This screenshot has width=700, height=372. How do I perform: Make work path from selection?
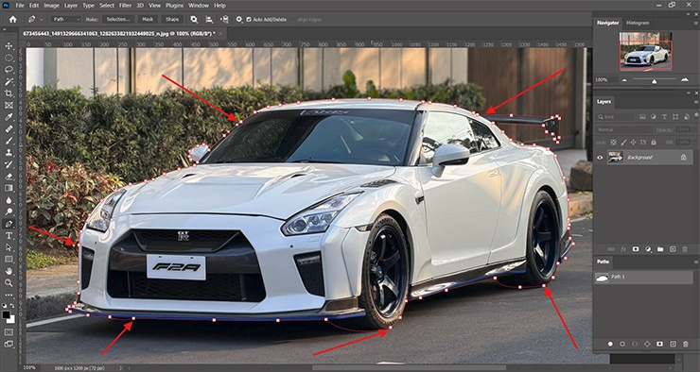(x=647, y=344)
